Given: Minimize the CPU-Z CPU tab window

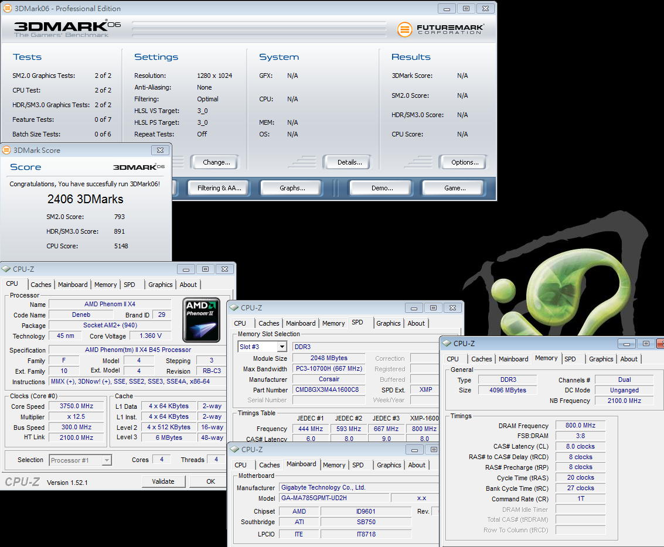Looking at the screenshot, I should (x=186, y=269).
